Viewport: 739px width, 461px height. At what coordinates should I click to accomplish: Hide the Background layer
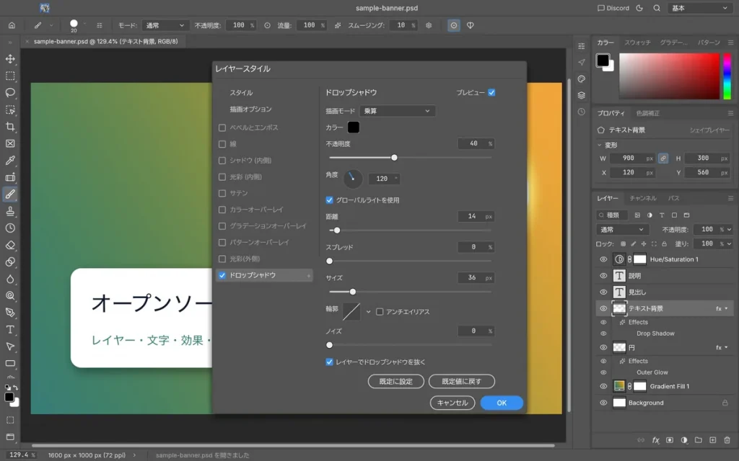(x=603, y=403)
